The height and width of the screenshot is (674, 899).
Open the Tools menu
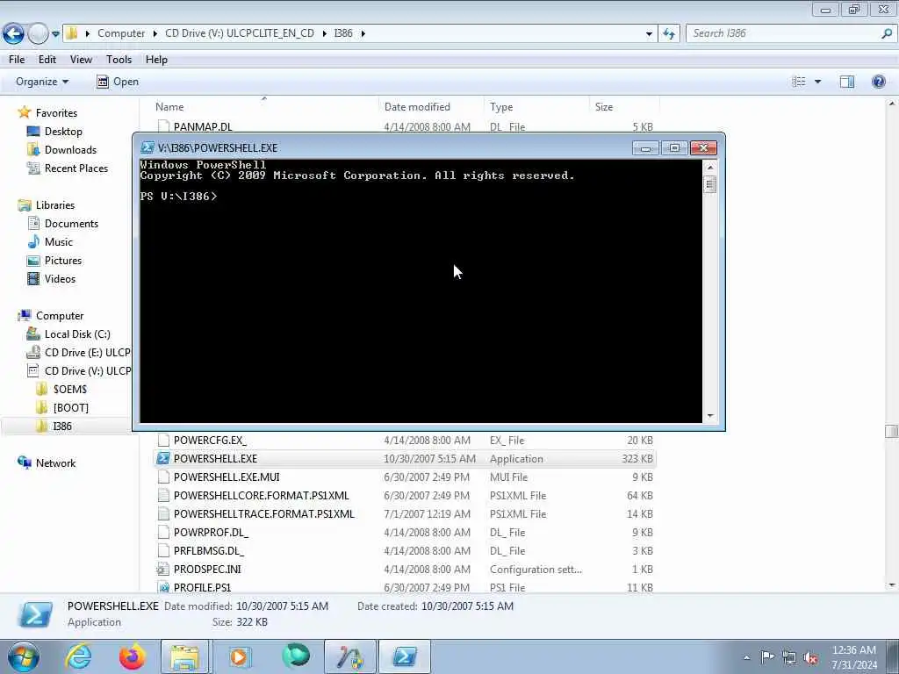119,60
